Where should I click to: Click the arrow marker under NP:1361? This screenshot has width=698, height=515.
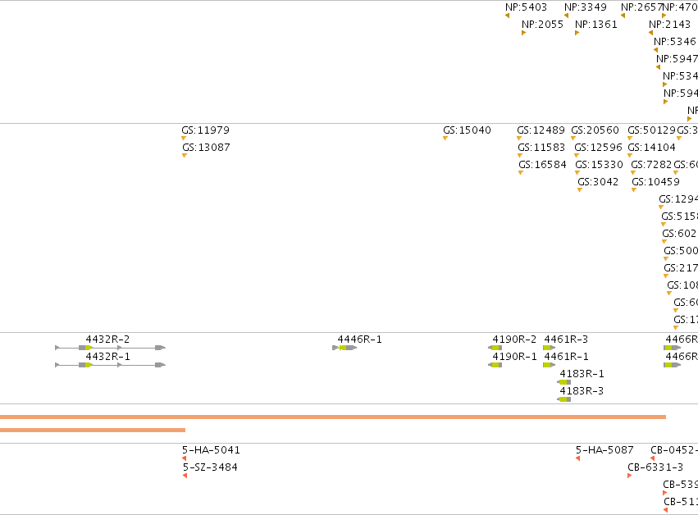(x=577, y=33)
